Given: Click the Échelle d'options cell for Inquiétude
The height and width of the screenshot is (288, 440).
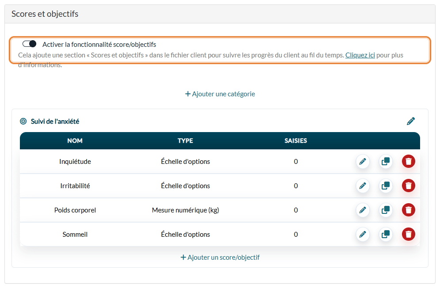Looking at the screenshot, I should click(x=185, y=162).
